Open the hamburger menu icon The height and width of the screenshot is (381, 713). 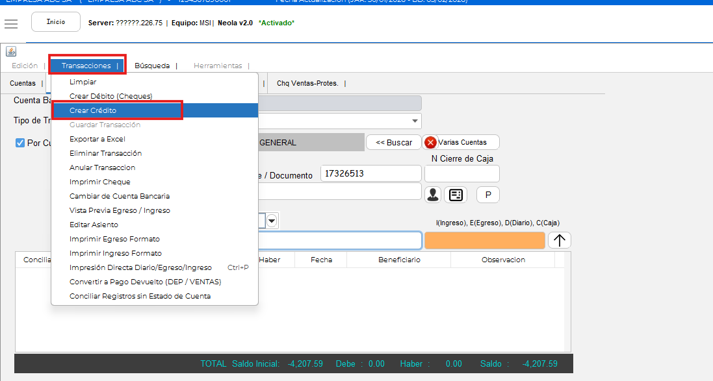[10, 23]
